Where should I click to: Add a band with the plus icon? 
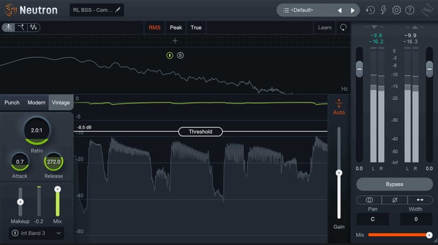tap(175, 41)
